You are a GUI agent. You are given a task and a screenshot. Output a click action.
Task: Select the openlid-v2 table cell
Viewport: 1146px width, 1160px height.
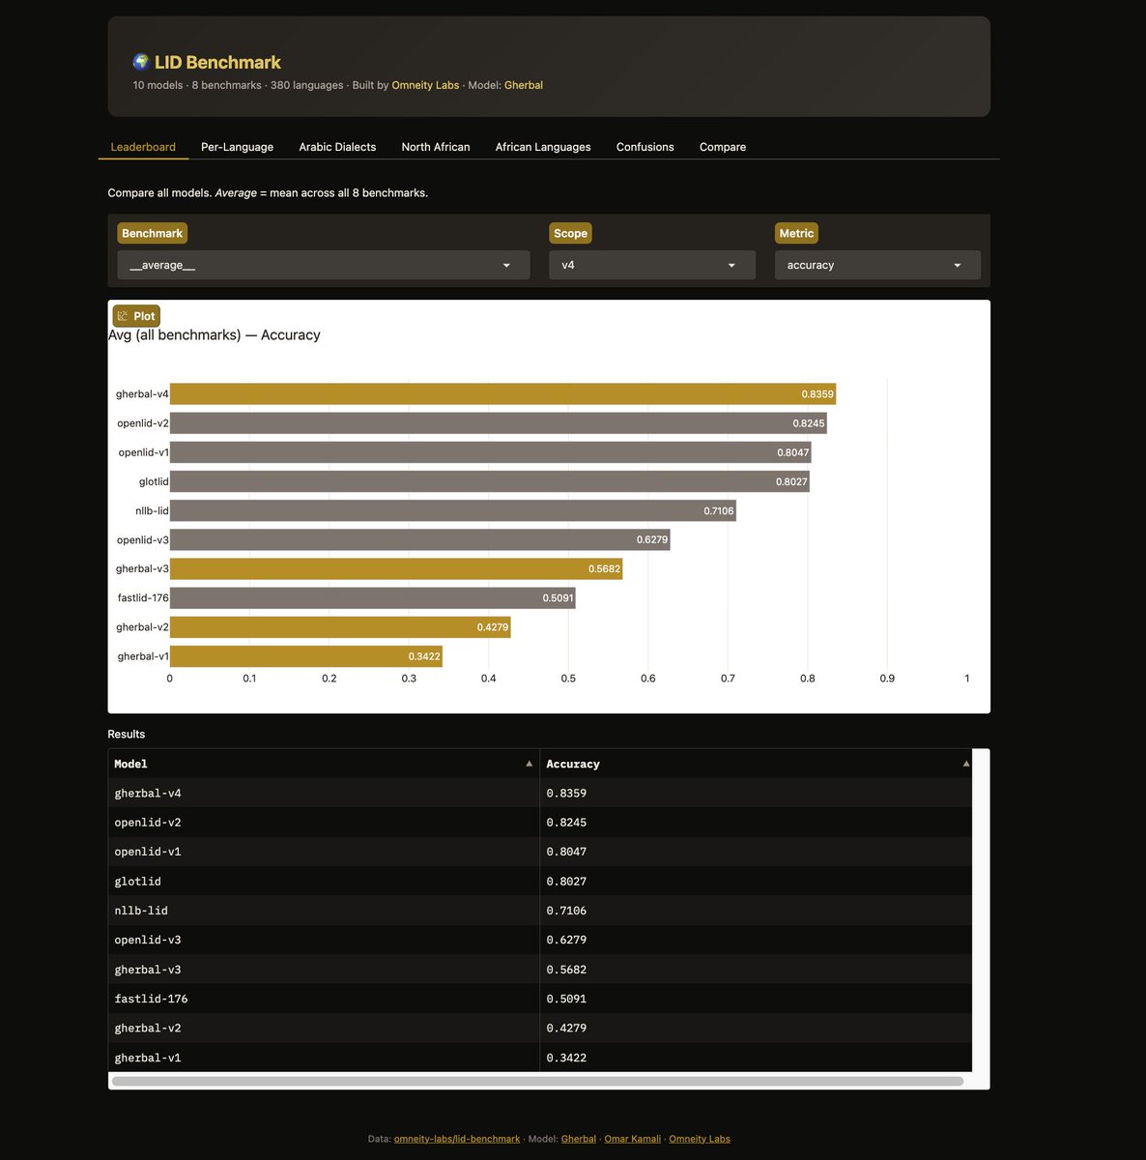tap(324, 823)
